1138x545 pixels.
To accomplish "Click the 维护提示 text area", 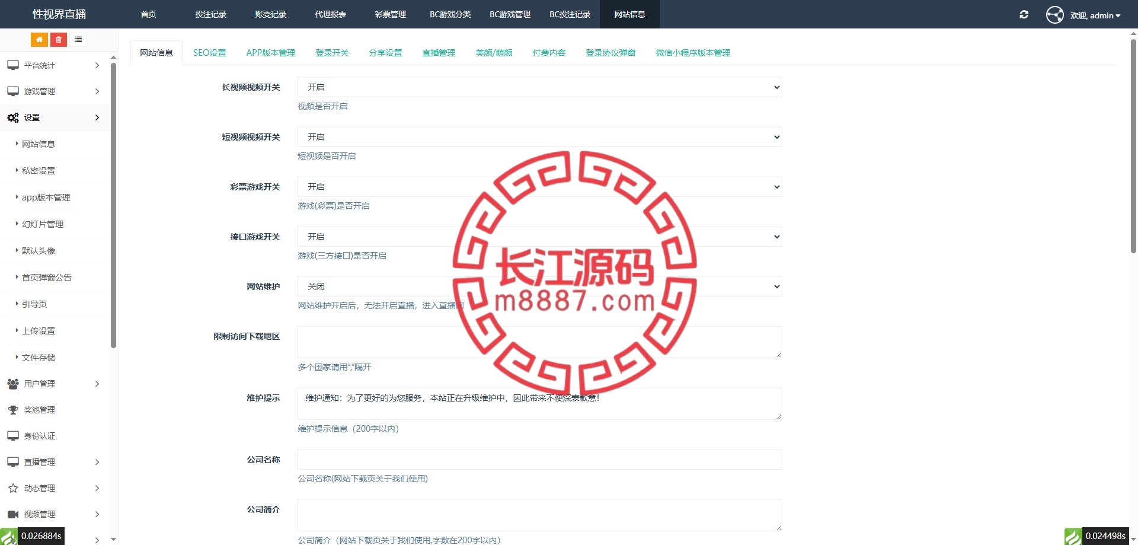I will click(x=539, y=404).
